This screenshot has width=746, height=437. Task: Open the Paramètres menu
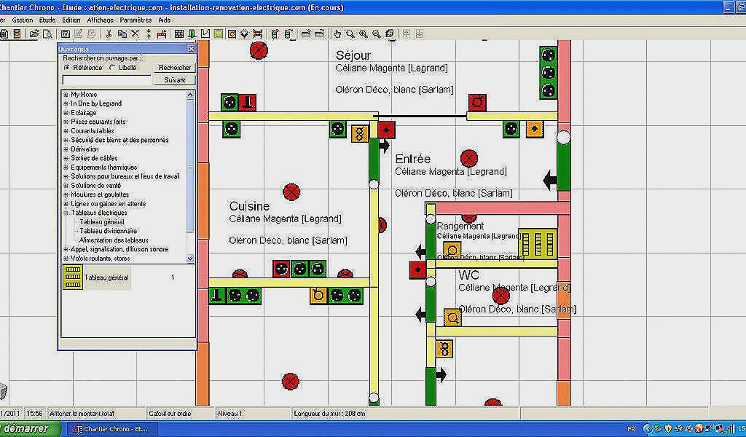point(136,20)
